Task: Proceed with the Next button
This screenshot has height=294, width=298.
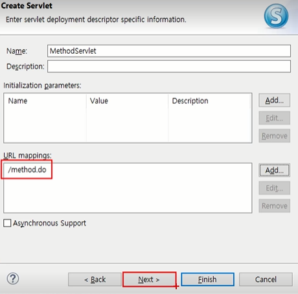Action: point(149,280)
